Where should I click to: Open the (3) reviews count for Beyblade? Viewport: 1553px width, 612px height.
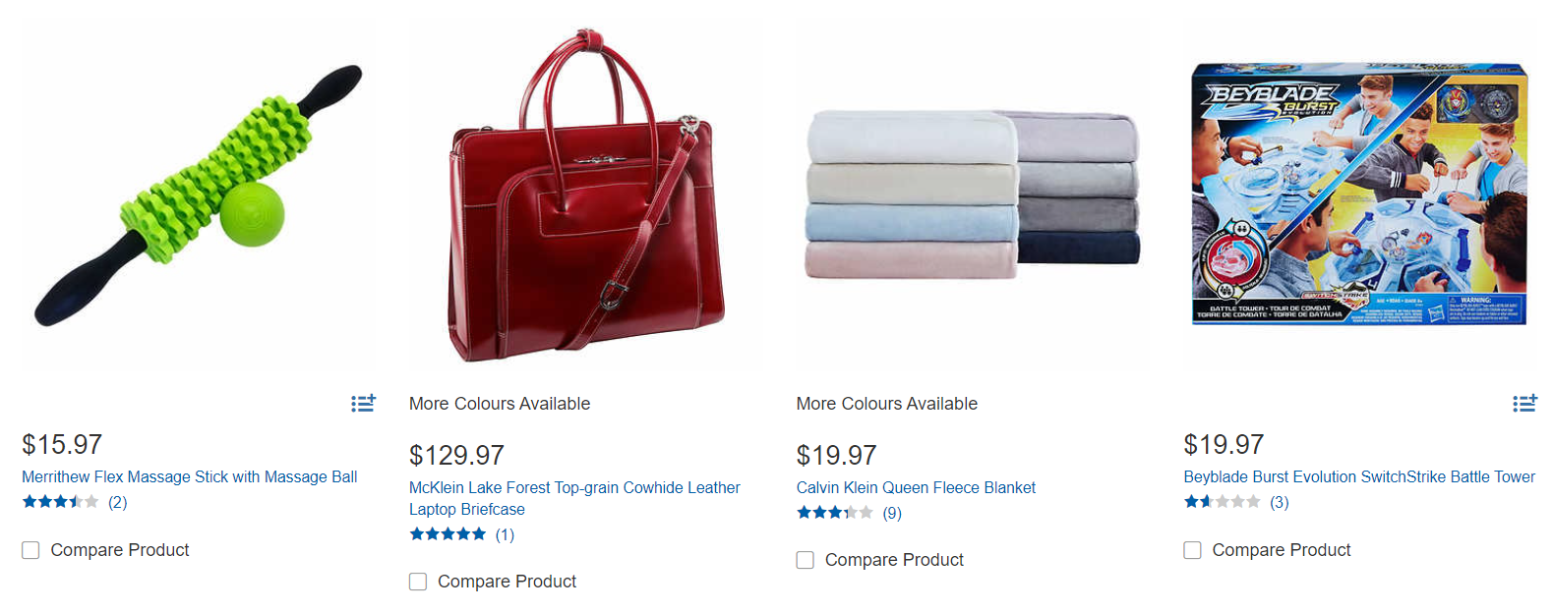pyautogui.click(x=1279, y=502)
